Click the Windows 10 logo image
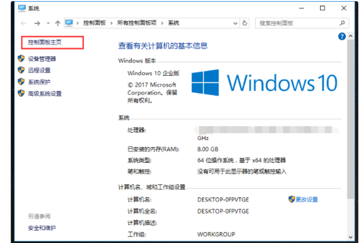Screen dimensions: 364x243 click(265, 83)
